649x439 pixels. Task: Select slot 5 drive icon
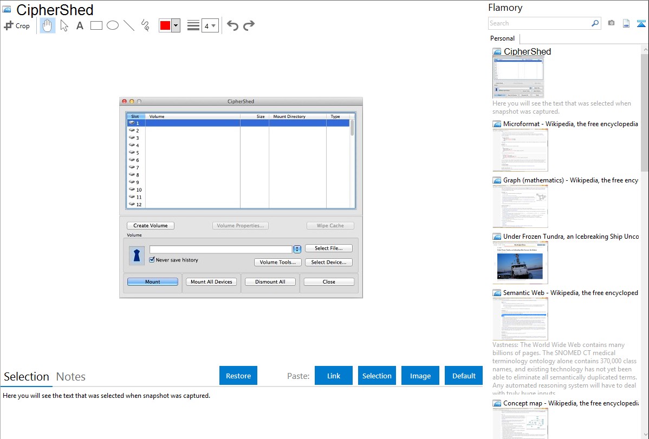pos(132,152)
